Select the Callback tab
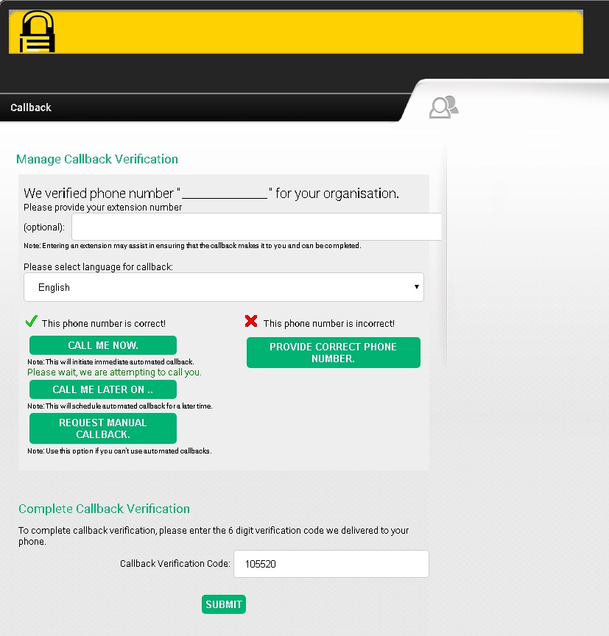The height and width of the screenshot is (636, 609). point(31,107)
